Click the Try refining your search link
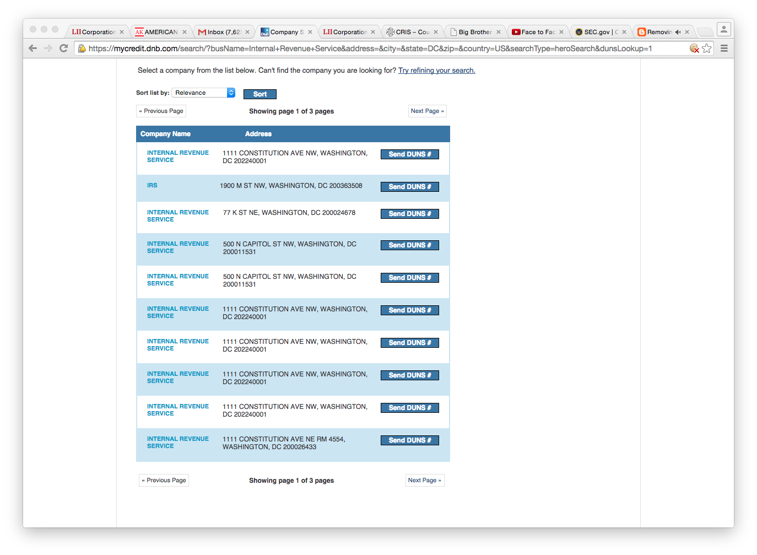Screen dimensions: 757x555 click(x=436, y=71)
